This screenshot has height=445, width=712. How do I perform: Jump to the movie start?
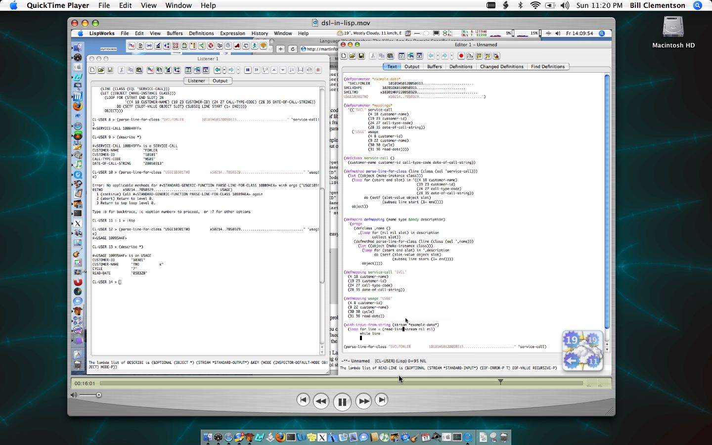(x=303, y=400)
